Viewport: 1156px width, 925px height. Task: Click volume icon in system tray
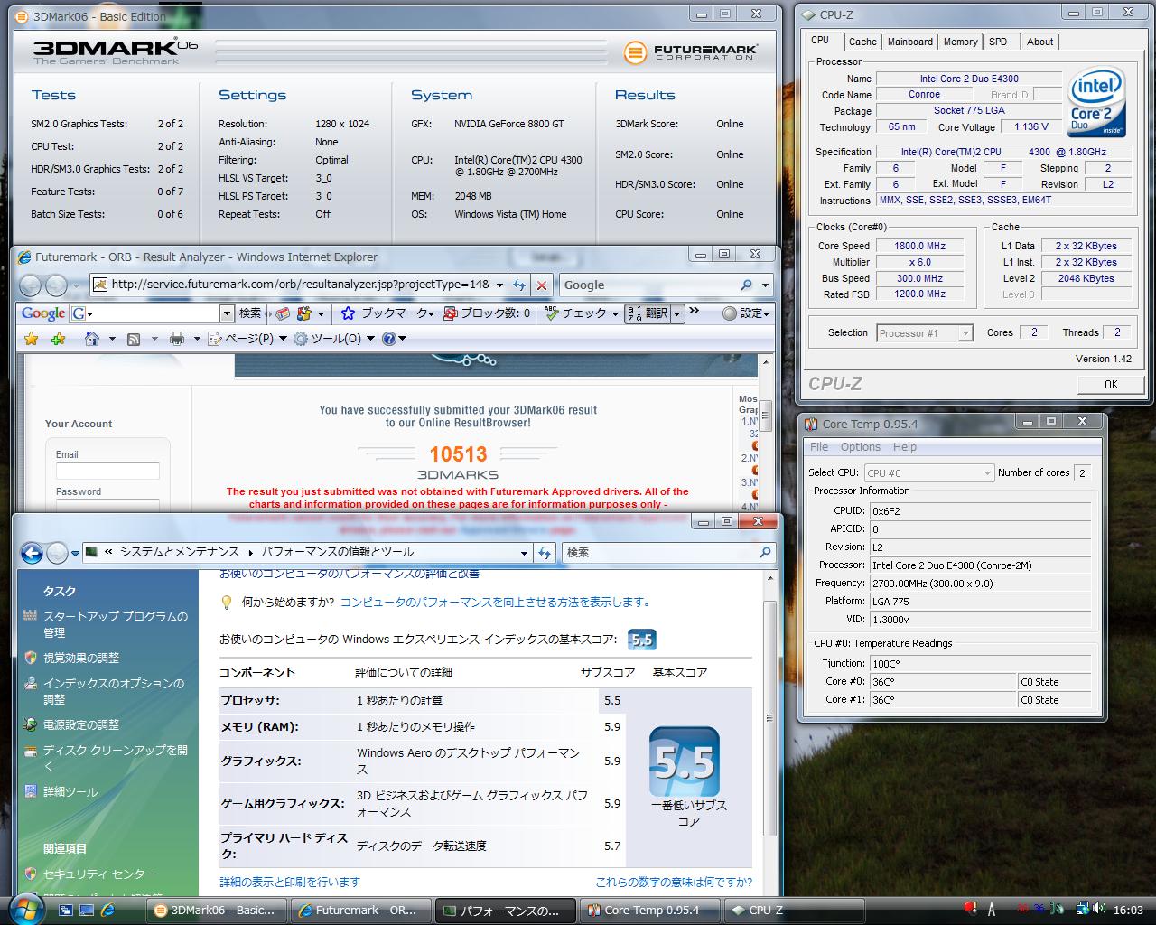[1099, 909]
